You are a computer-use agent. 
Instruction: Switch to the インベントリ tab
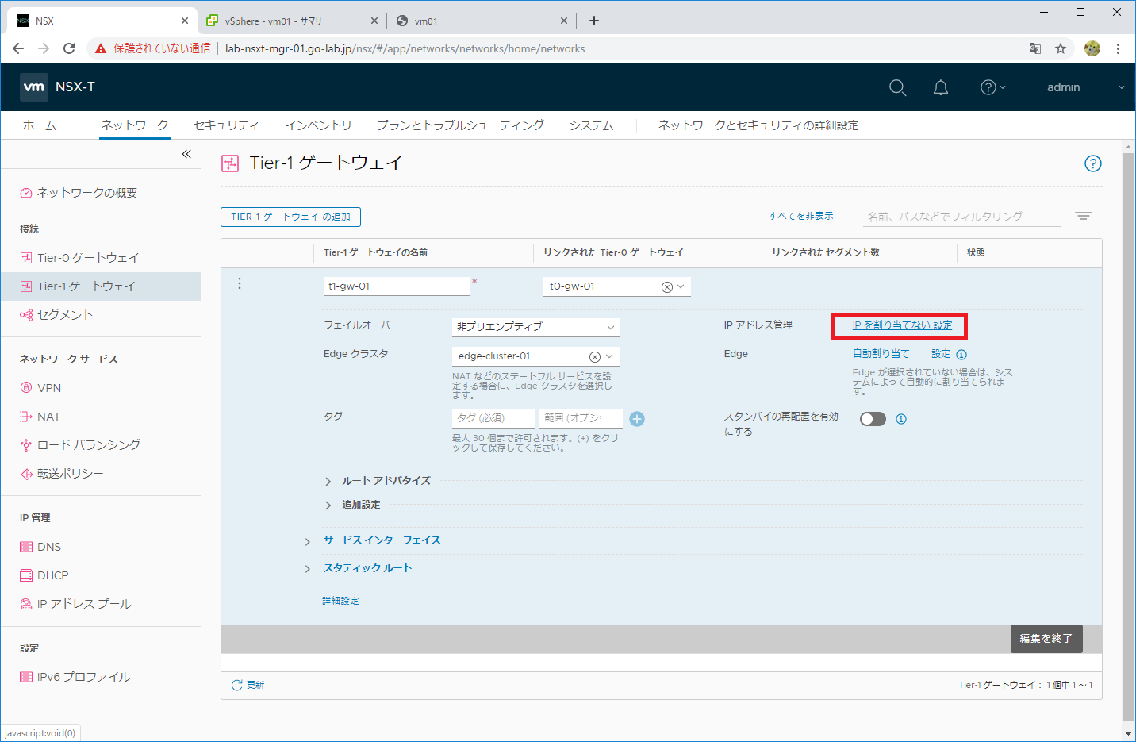click(318, 125)
